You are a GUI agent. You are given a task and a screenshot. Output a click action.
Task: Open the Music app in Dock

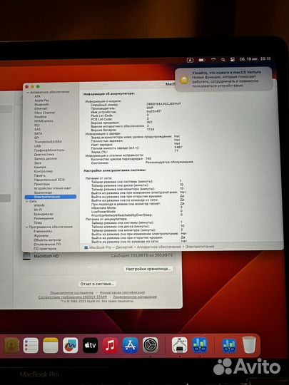tap(110, 345)
